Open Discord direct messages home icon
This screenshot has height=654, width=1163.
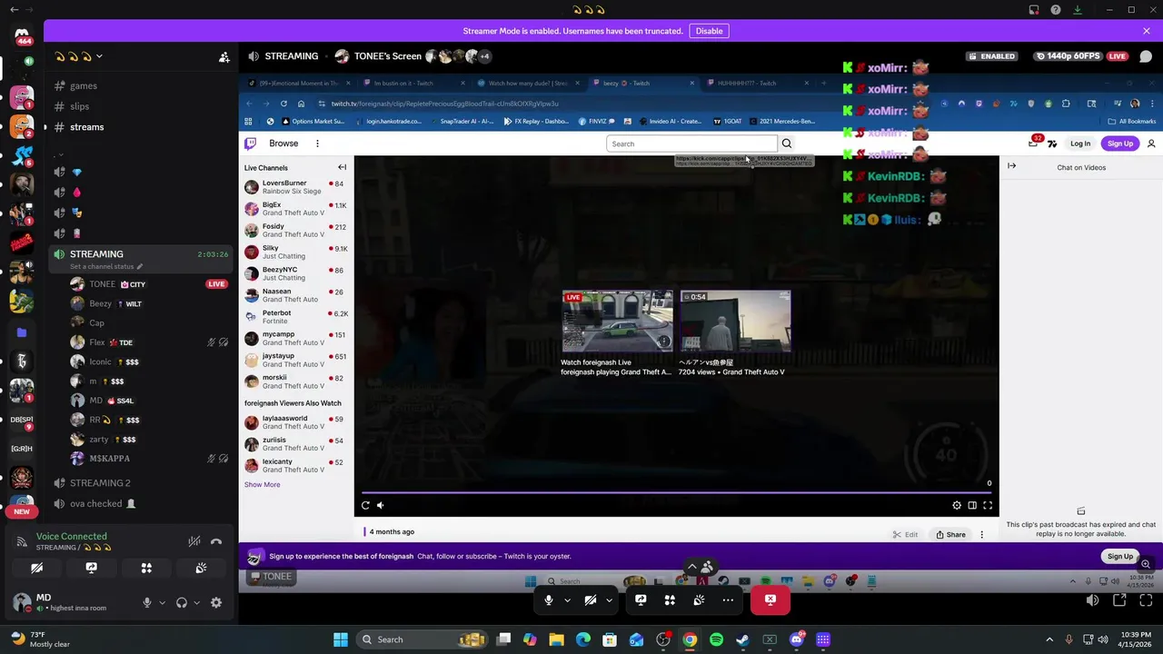point(22,34)
